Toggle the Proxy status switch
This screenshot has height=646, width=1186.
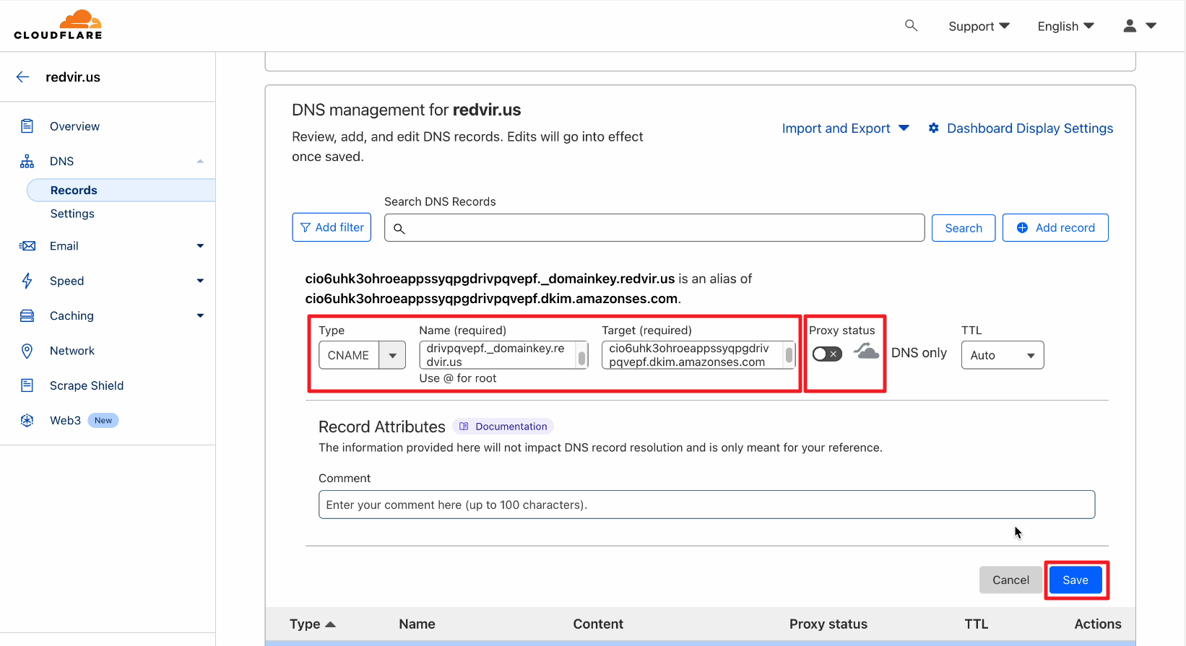pyautogui.click(x=827, y=354)
